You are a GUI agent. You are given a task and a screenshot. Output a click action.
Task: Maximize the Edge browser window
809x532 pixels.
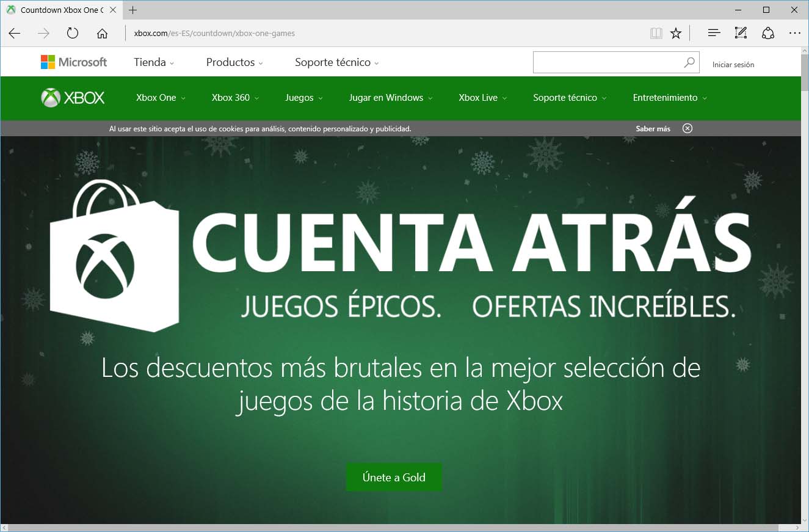(766, 10)
